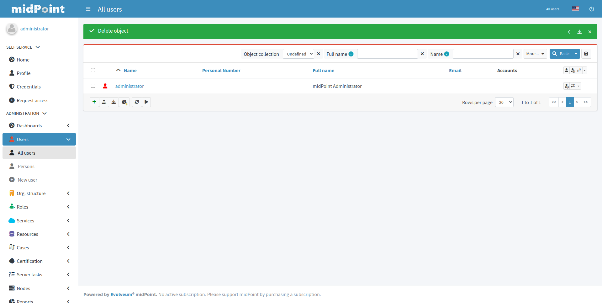Select All users sidebar item
The width and height of the screenshot is (602, 303).
(x=39, y=153)
